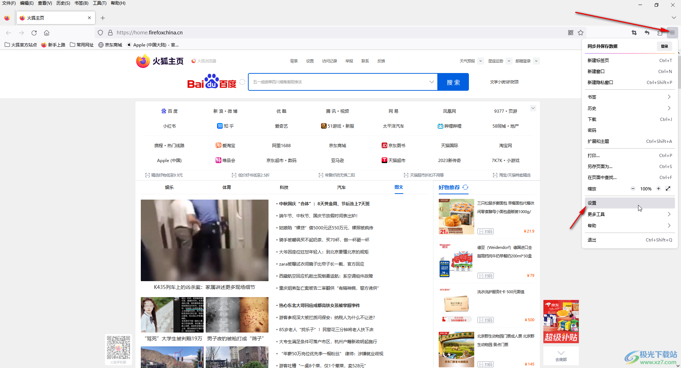Expand the 帮助 submenu in the menu panel
Image resolution: width=681 pixels, height=368 pixels.
click(630, 225)
